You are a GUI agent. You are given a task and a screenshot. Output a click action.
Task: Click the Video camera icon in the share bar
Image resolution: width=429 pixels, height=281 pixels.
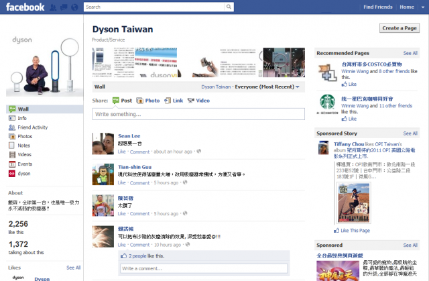191,101
